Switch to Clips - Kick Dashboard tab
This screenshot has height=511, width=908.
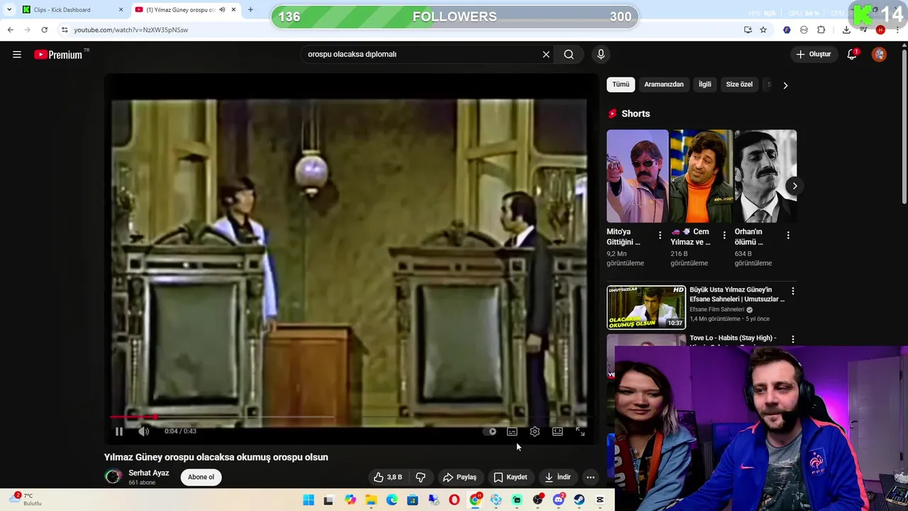click(70, 10)
